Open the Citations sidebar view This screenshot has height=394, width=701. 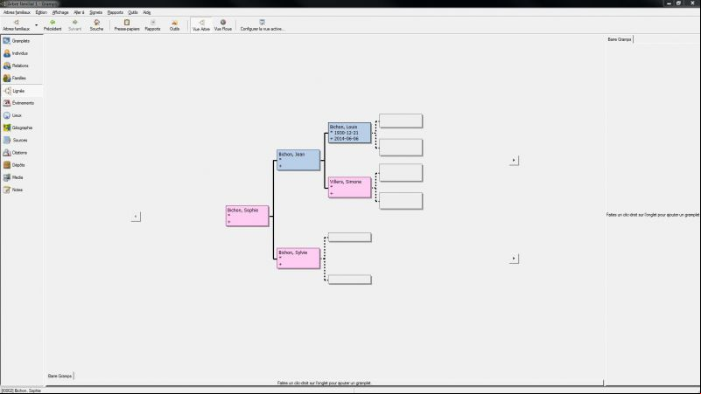click(x=22, y=153)
